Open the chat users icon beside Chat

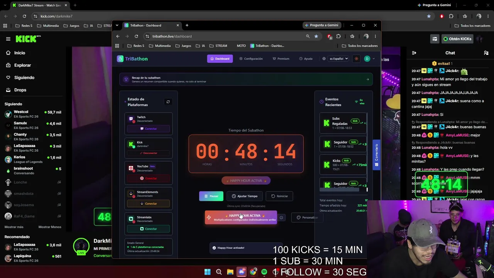click(486, 53)
